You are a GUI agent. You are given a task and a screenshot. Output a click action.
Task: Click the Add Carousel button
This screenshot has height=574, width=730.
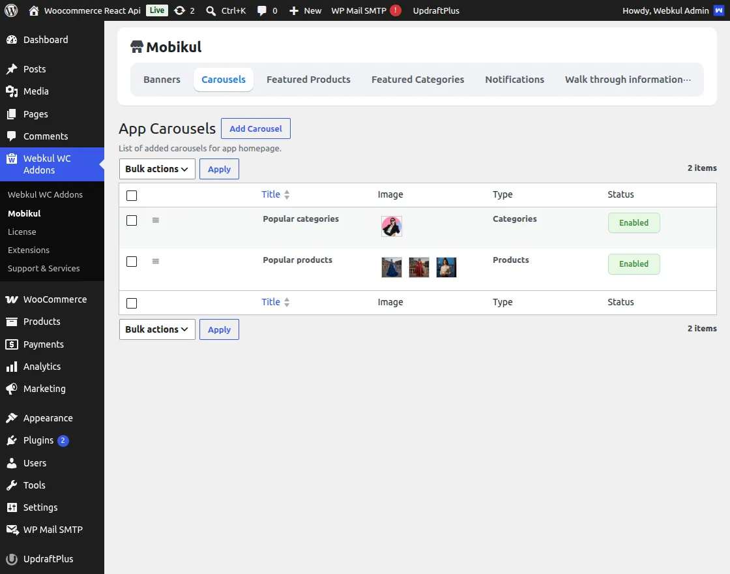(255, 128)
